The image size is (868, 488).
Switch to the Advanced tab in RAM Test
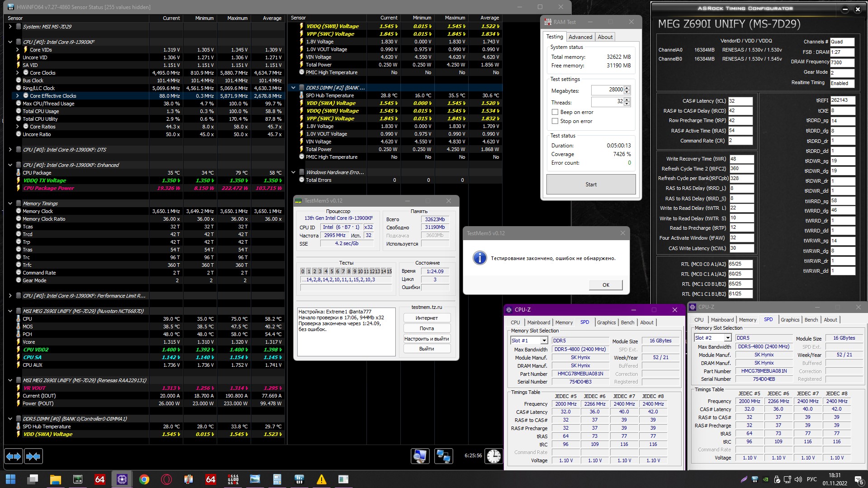tap(580, 37)
